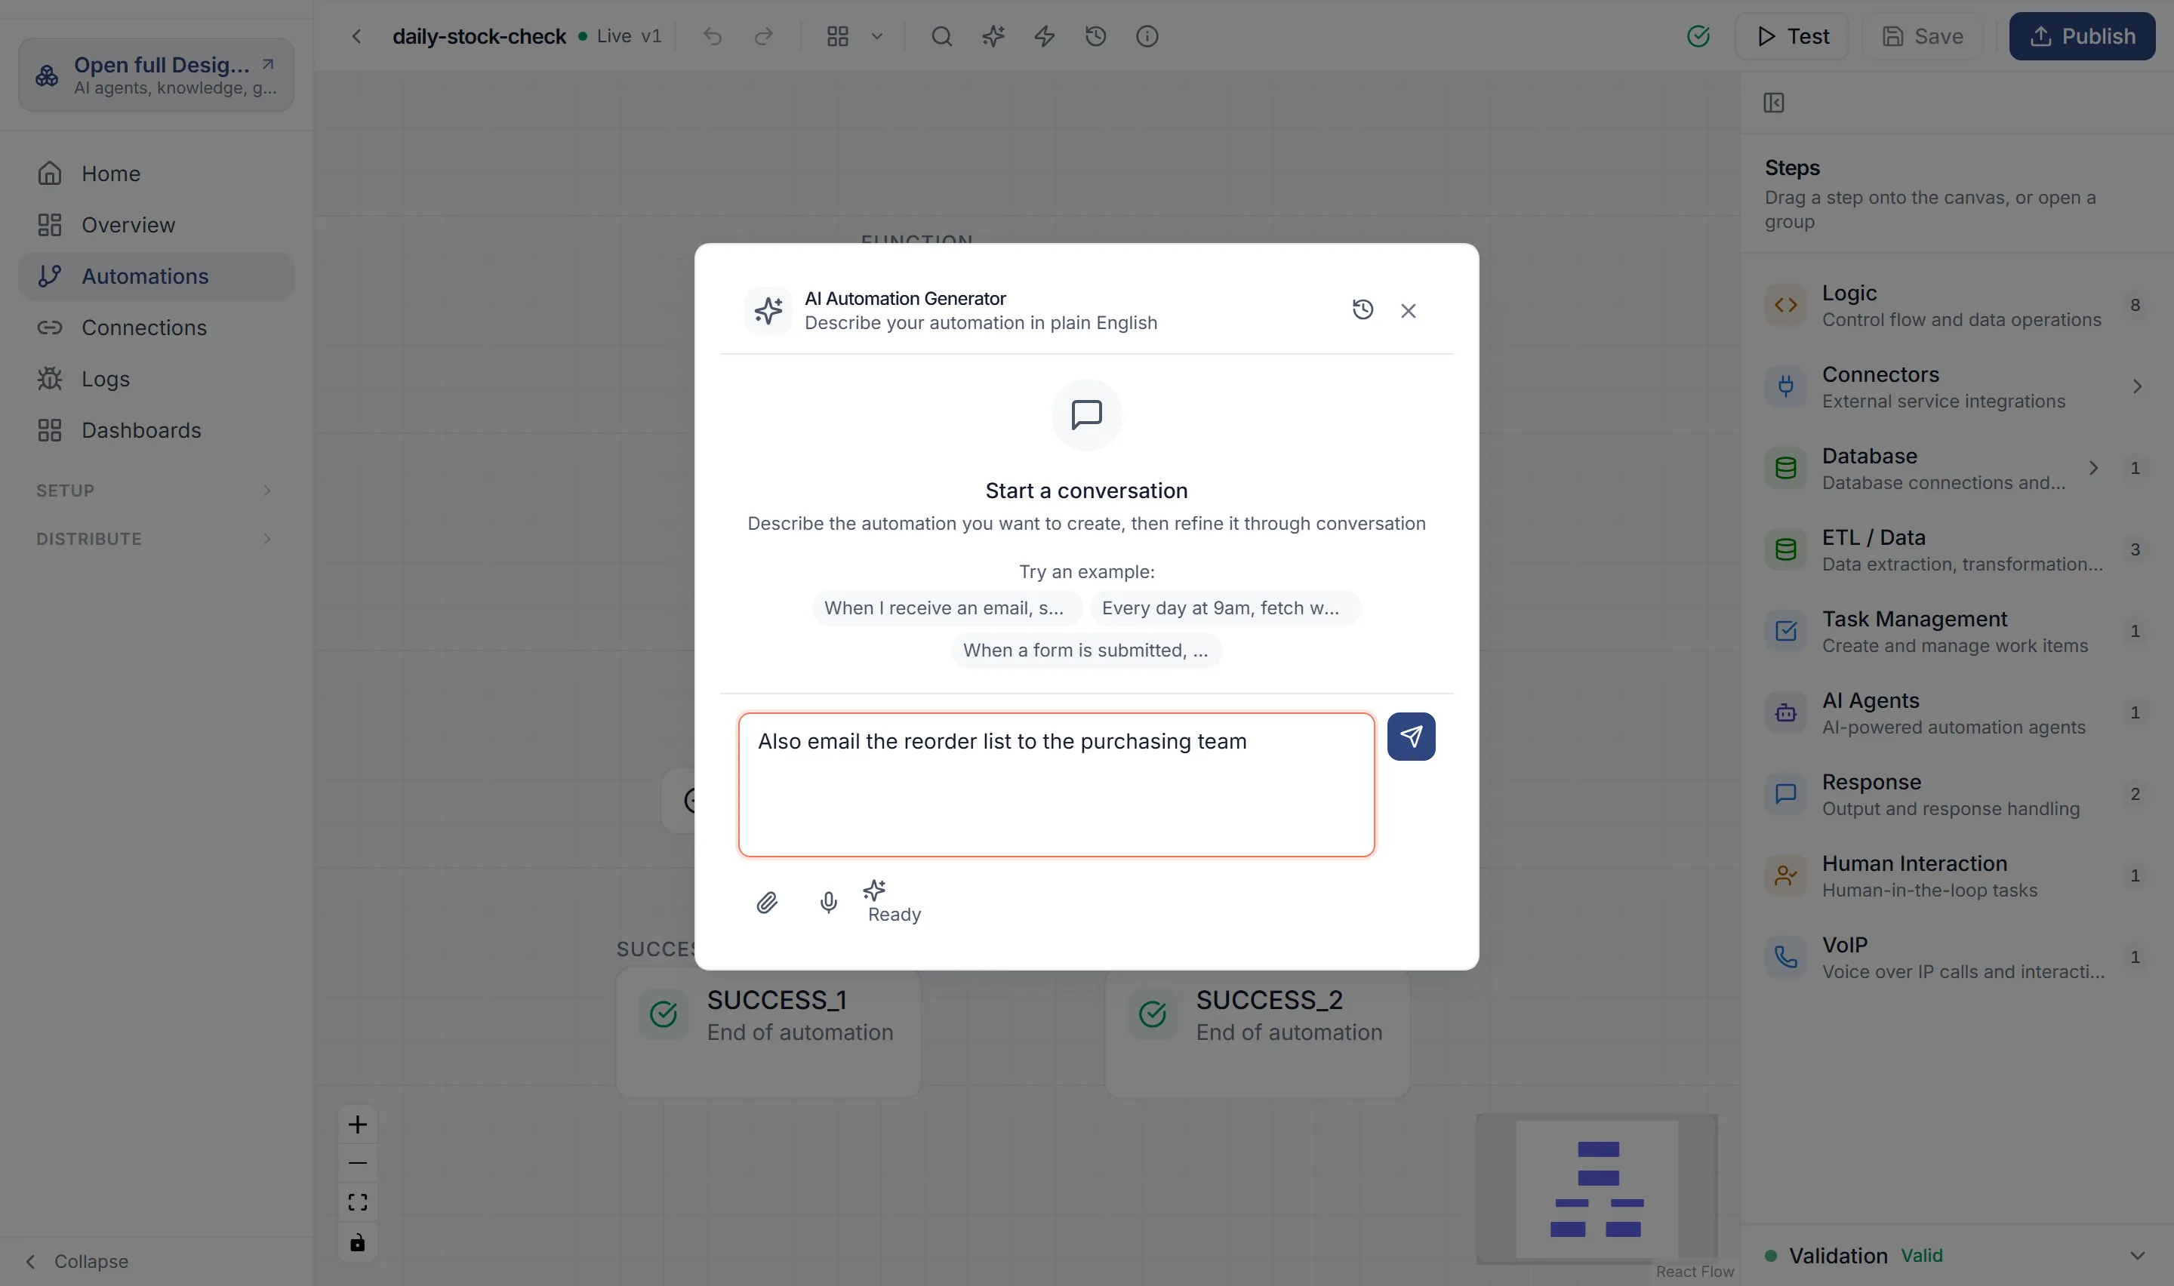Click the Save button
The image size is (2174, 1286).
point(1923,36)
